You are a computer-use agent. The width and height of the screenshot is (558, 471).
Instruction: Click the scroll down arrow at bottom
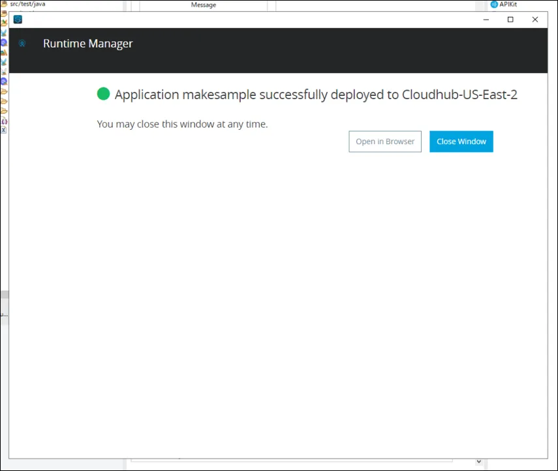coord(479,461)
